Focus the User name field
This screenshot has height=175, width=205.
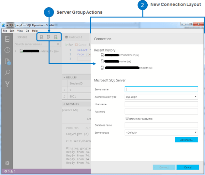(x=161, y=104)
